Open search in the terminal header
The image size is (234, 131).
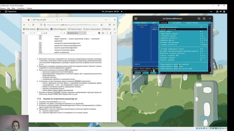tap(199, 19)
